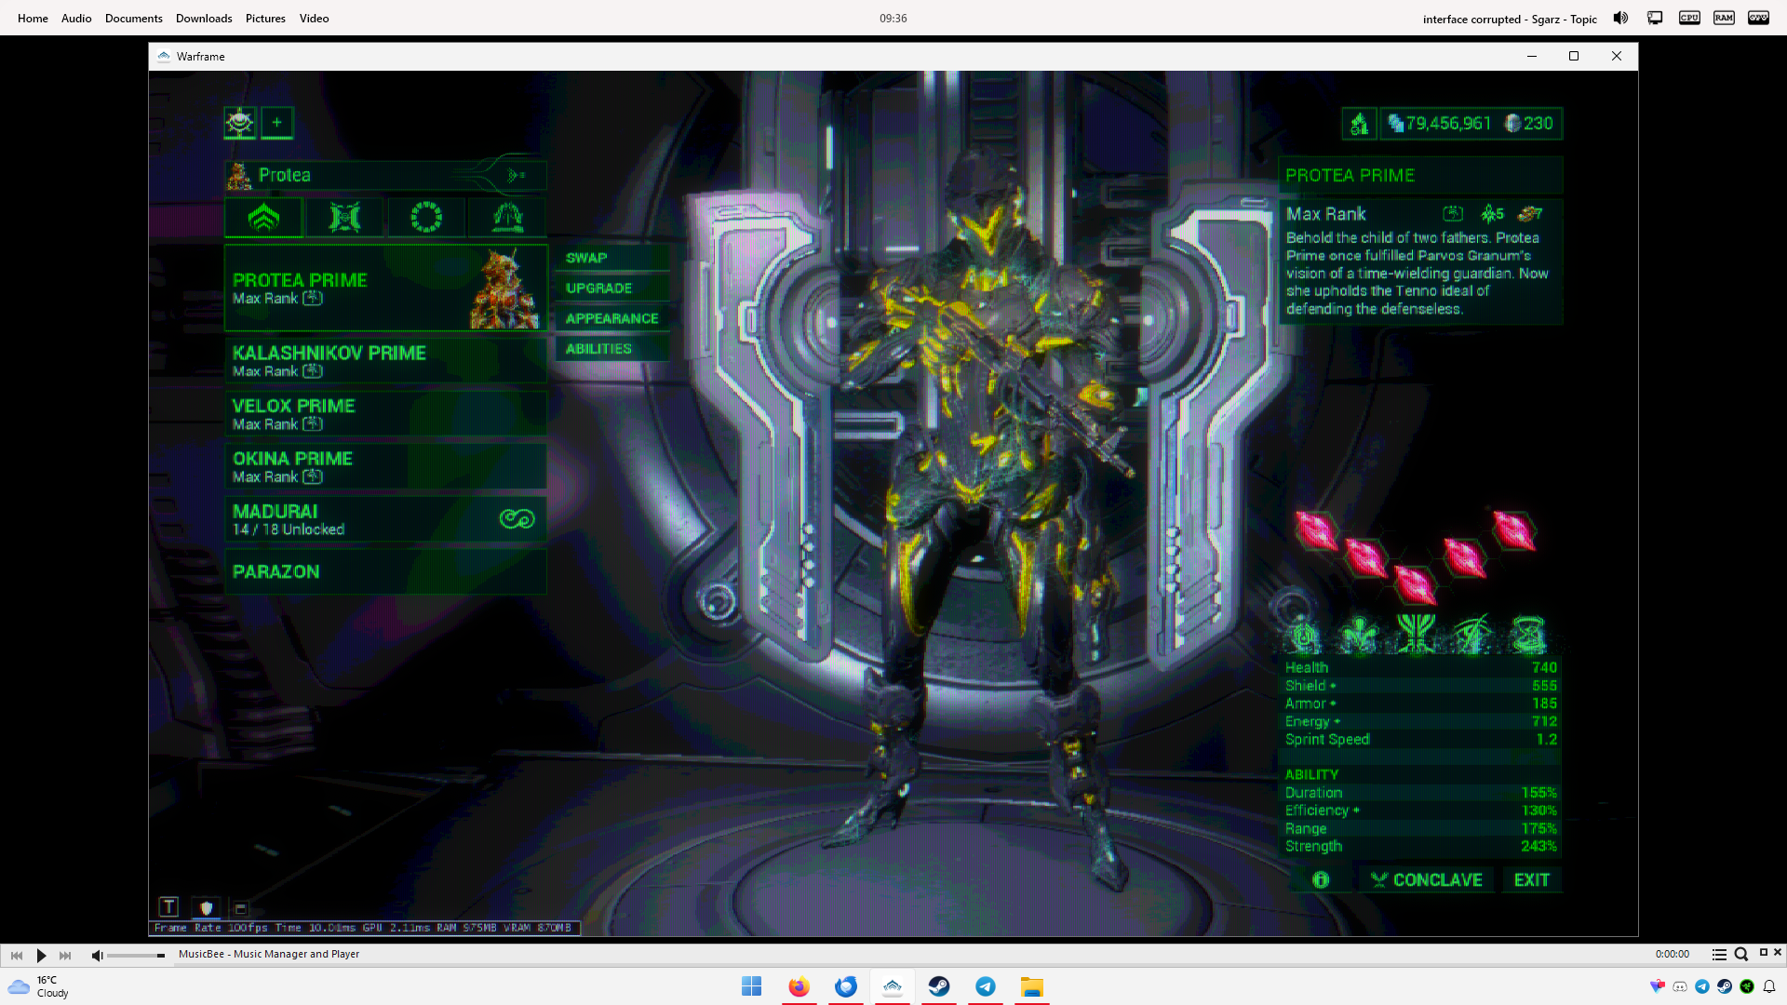The height and width of the screenshot is (1005, 1787).
Task: Select the hourglass ability icon
Action: 1528,636
